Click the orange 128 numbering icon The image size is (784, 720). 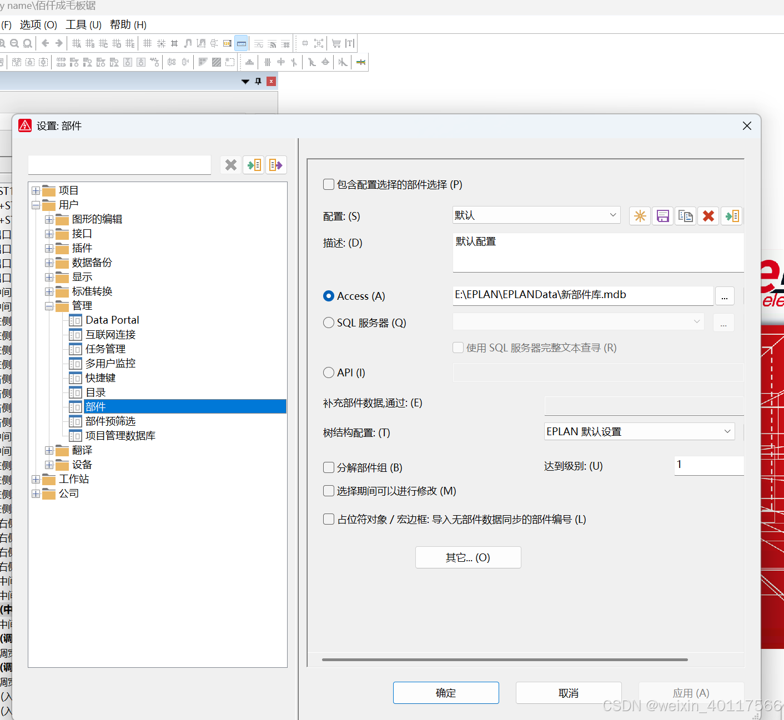click(x=228, y=43)
